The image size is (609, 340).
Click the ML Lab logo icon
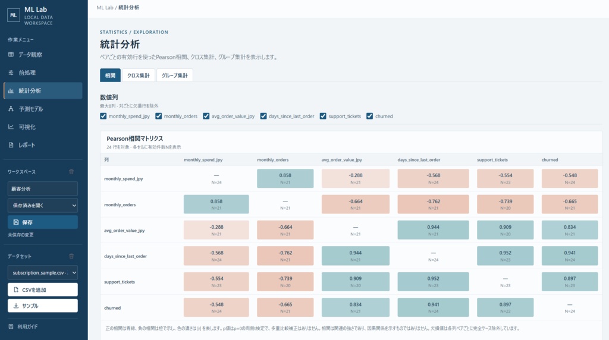(14, 15)
